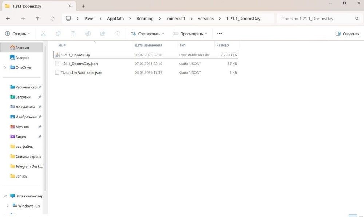Refresh the current folder view

tap(52, 19)
